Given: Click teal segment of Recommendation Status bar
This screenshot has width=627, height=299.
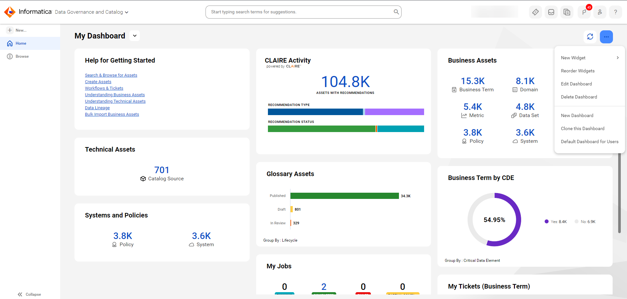Looking at the screenshot, I should click(401, 129).
